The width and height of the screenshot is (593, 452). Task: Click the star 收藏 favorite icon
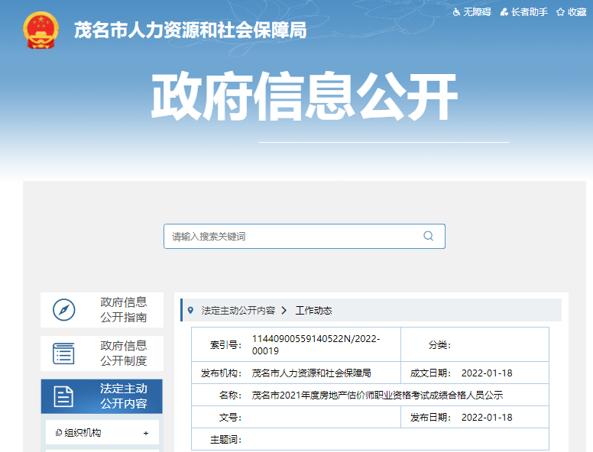click(560, 12)
